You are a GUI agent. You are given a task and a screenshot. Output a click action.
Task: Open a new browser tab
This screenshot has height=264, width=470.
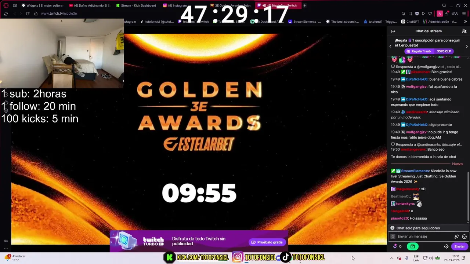click(304, 5)
